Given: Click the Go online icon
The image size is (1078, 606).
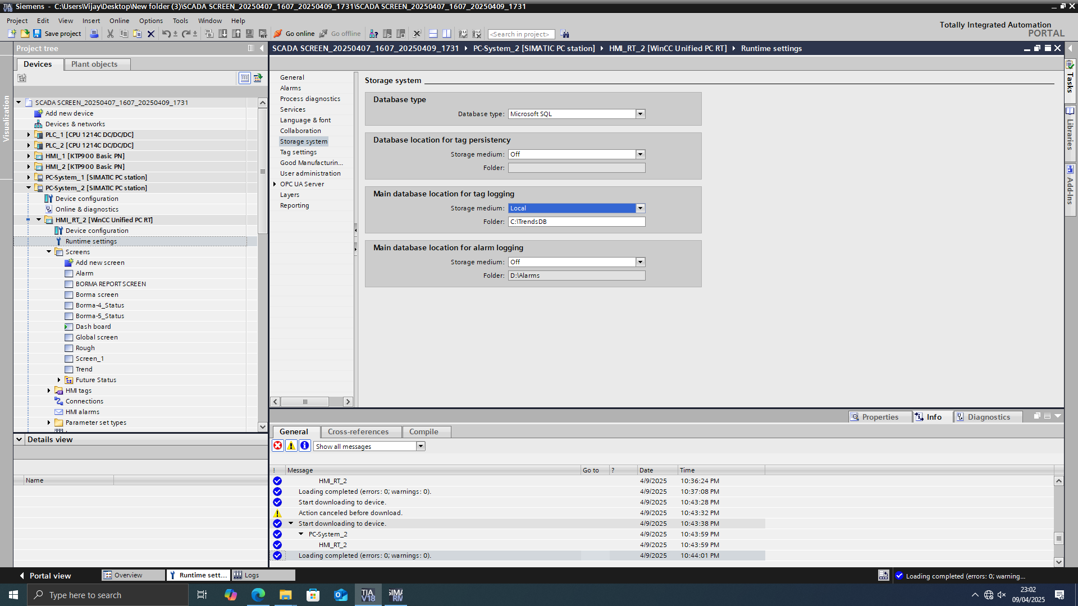Looking at the screenshot, I should coord(278,34).
